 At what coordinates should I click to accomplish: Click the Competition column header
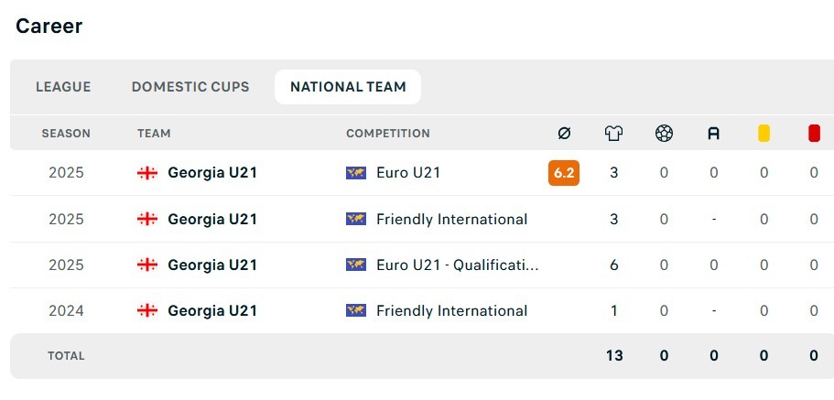click(388, 134)
